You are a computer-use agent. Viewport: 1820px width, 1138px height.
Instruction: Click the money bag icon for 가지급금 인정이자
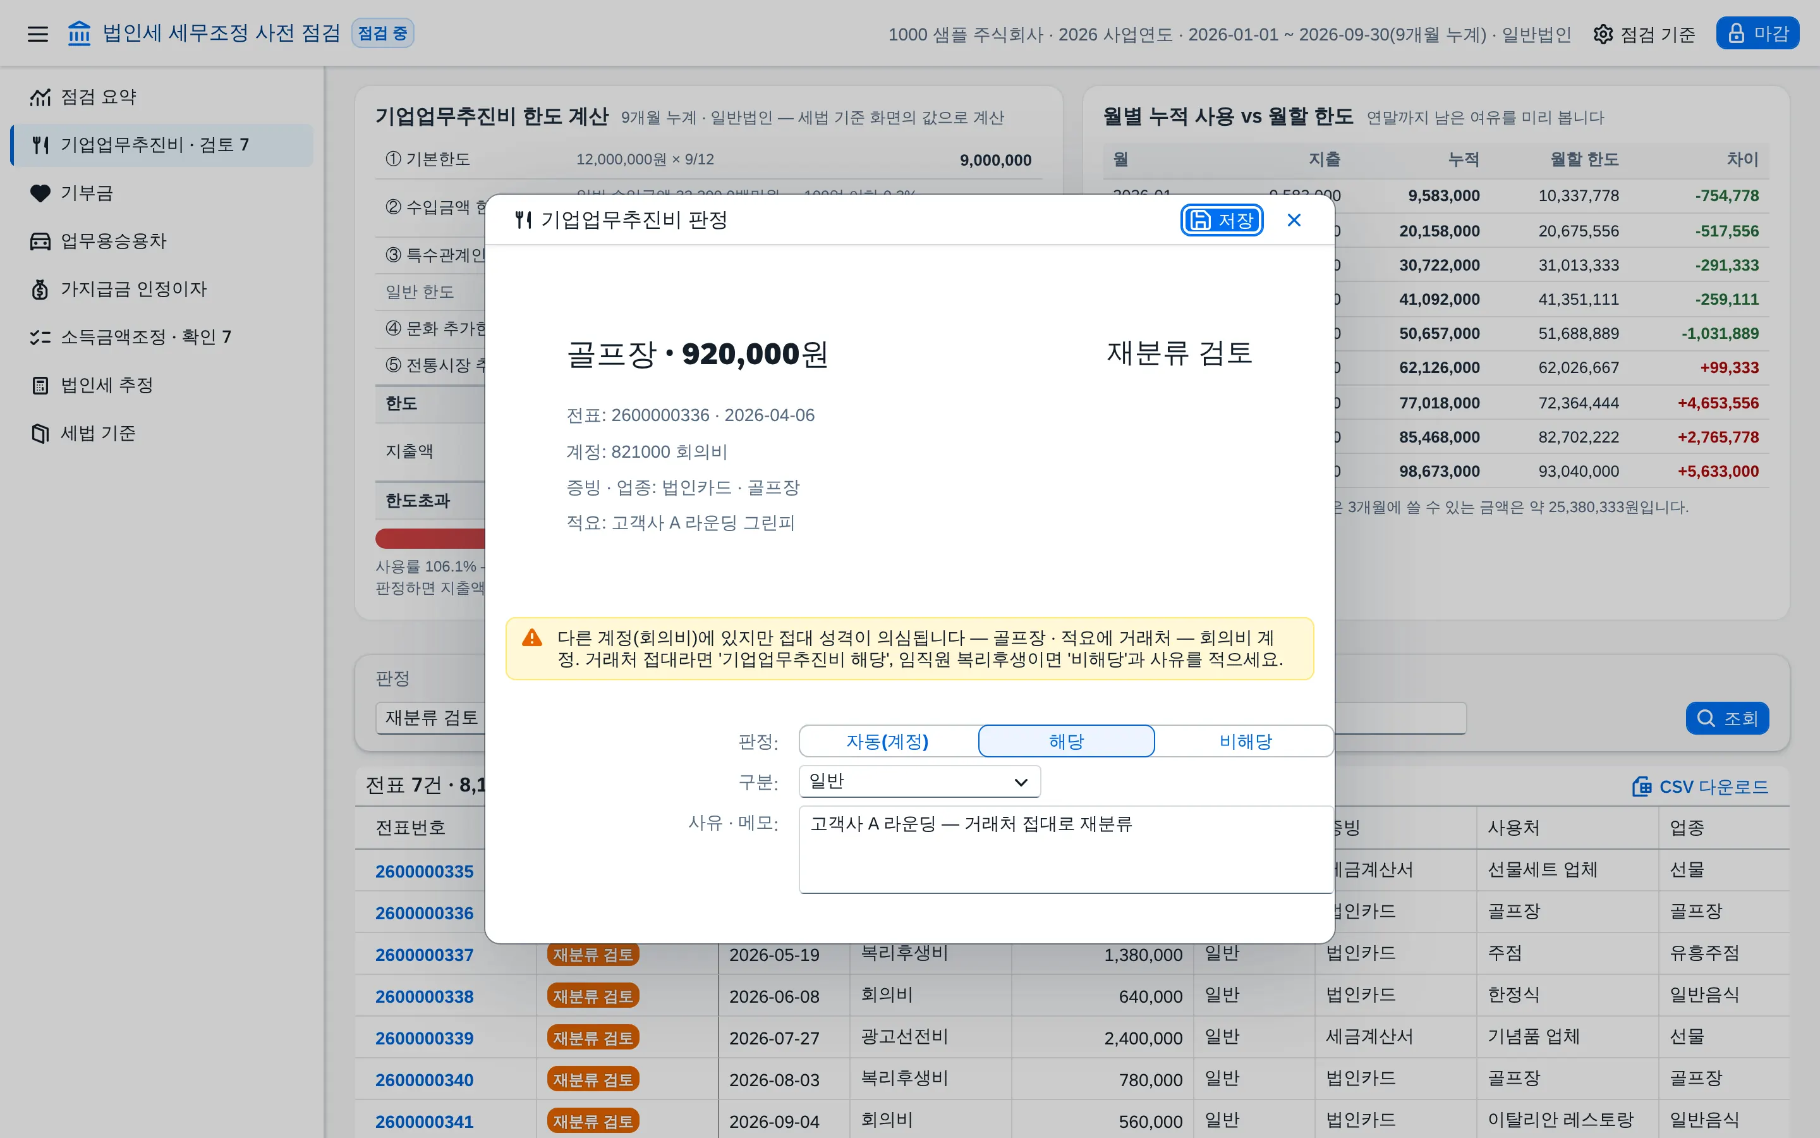[x=40, y=290]
